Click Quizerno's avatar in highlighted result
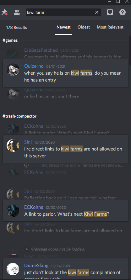Viewport: 131px width, 280px height. pos(13,70)
